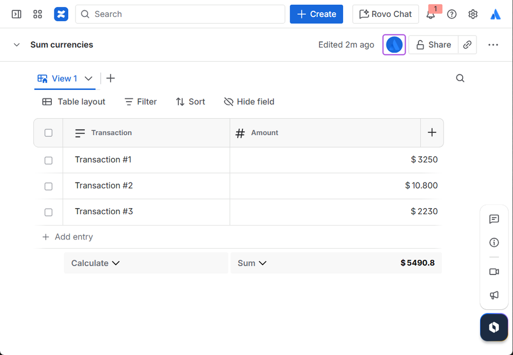The width and height of the screenshot is (513, 355).
Task: Open the help question mark icon
Action: 451,14
